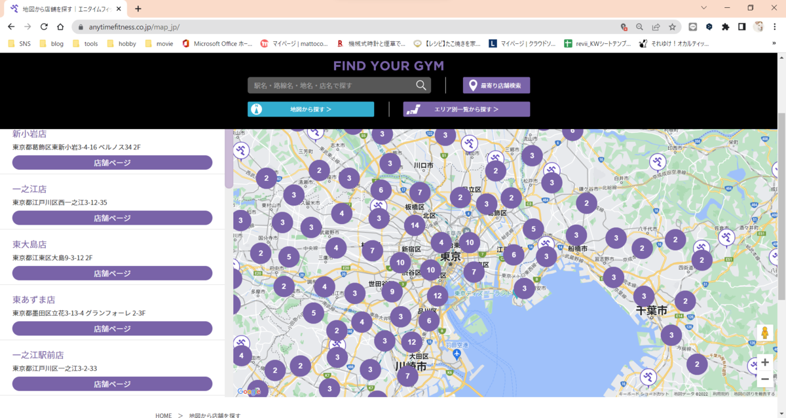Open the LINE extension icon
Image resolution: width=786 pixels, height=418 pixels.
pyautogui.click(x=692, y=27)
